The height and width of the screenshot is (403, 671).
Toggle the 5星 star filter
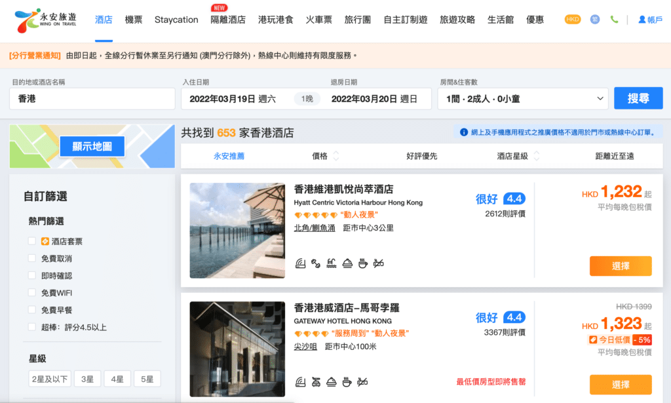coord(147,379)
